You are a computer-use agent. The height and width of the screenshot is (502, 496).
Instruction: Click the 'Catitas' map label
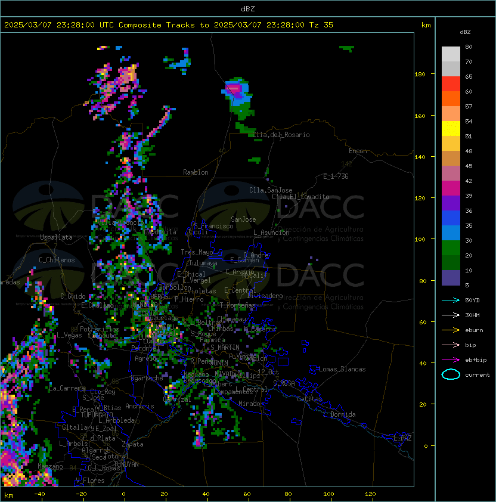[309, 399]
